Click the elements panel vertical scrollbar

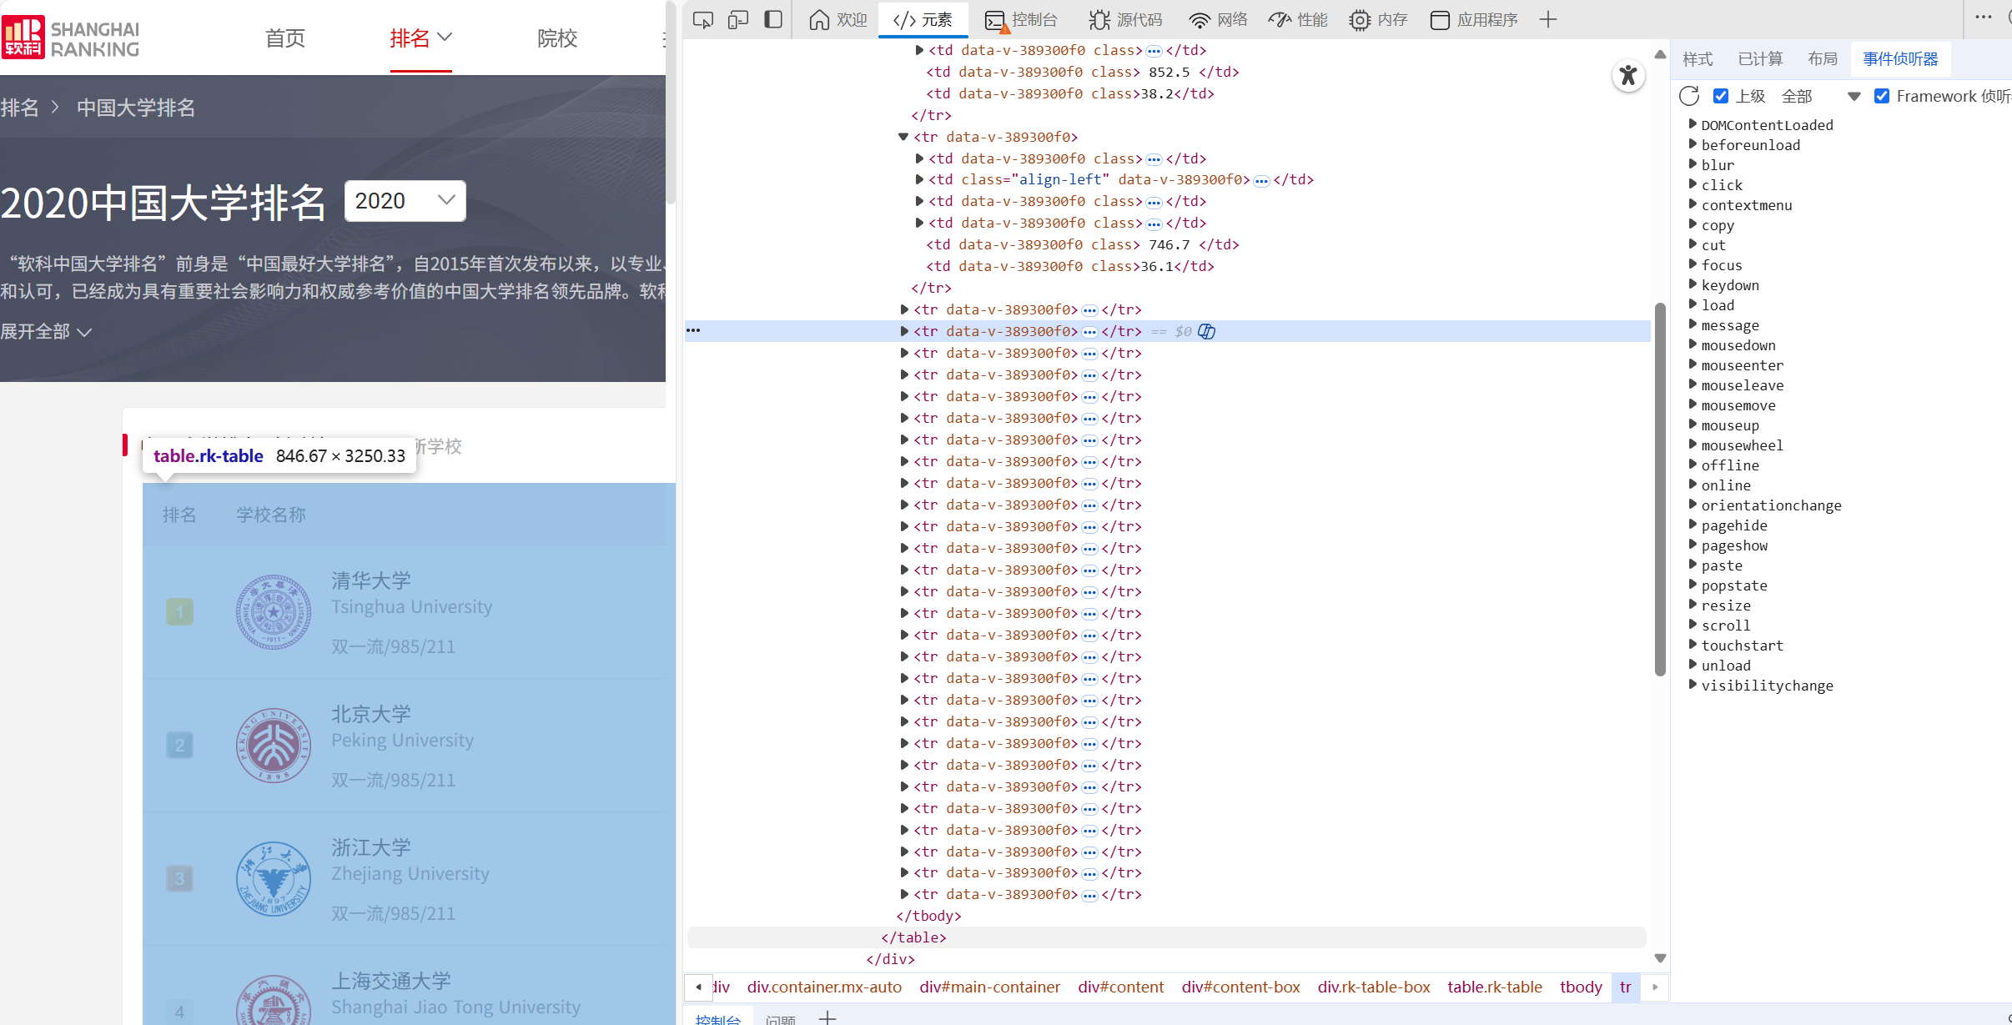[1660, 490]
